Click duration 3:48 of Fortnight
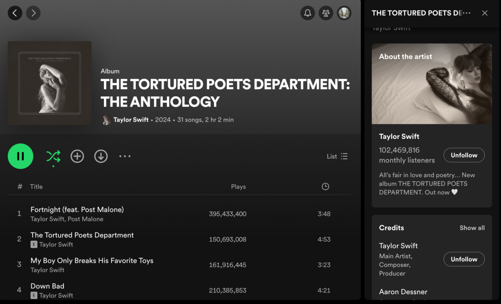Viewport: 501px width, 304px height. coord(324,214)
